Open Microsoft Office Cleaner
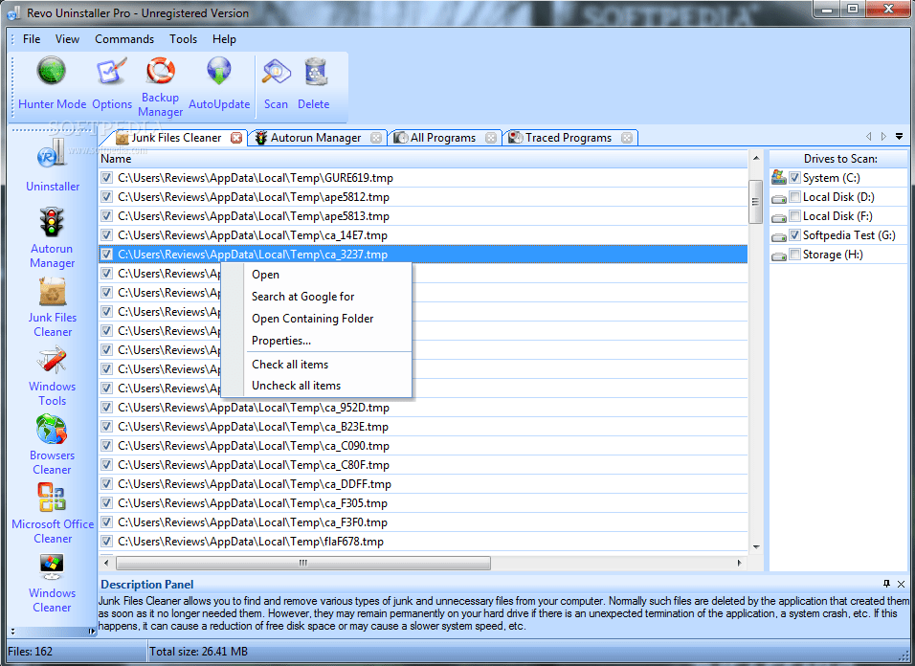 (x=52, y=498)
